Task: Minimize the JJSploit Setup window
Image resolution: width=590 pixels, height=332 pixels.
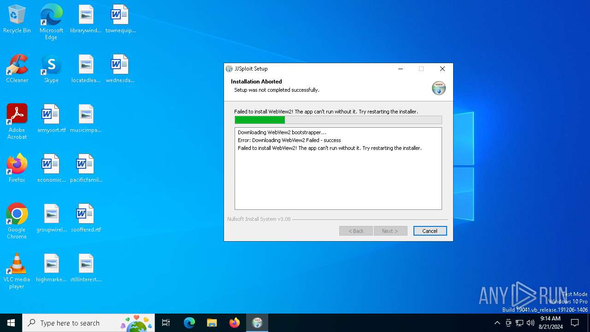Action: (401, 69)
